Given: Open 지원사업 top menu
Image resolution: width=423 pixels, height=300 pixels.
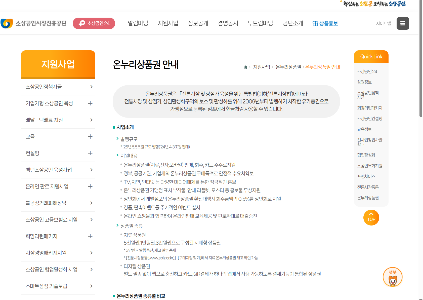Looking at the screenshot, I should click(168, 23).
